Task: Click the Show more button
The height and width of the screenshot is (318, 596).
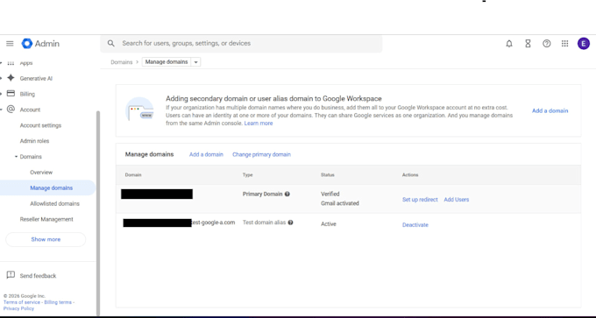Action: (46, 239)
